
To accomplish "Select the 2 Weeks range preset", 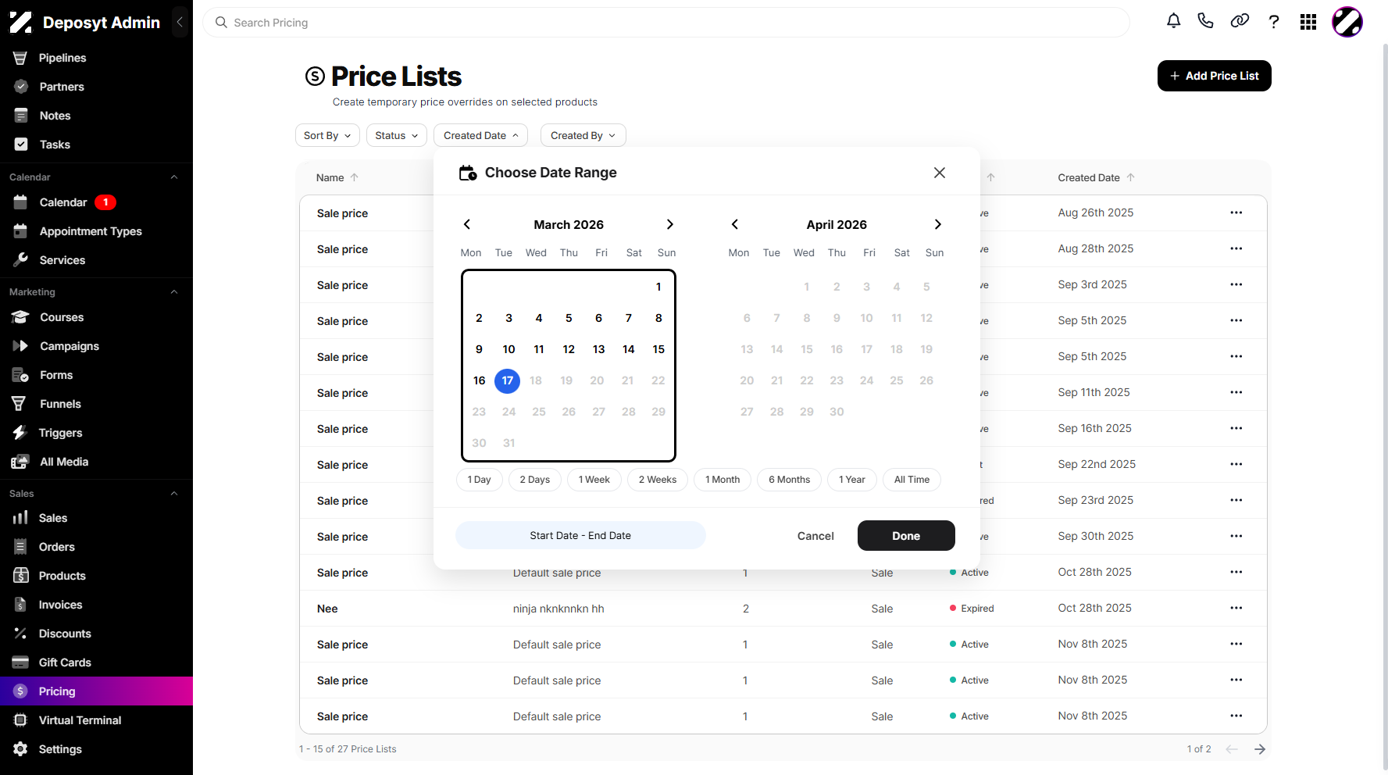I will point(658,480).
